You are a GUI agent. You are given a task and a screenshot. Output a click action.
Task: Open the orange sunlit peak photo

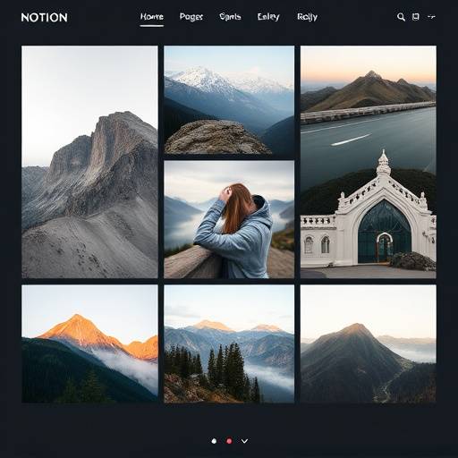click(89, 343)
